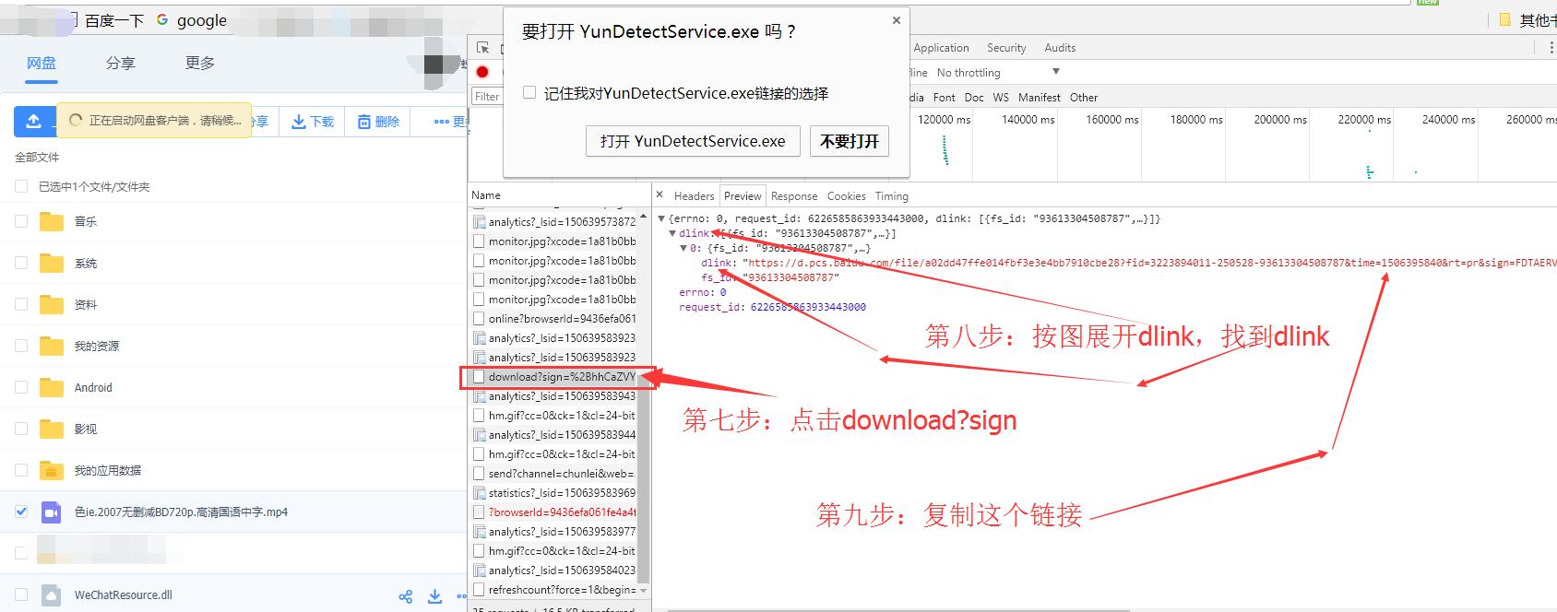
Task: Select the download?sign= request row
Action: pos(554,377)
